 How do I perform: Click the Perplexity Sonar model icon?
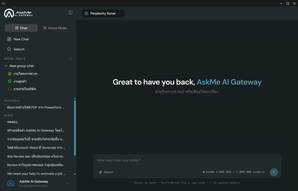click(86, 13)
